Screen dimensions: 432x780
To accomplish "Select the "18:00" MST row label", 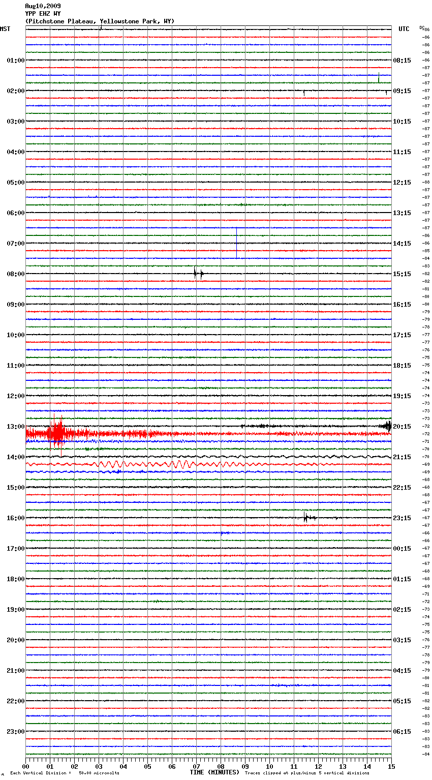I will click(16, 579).
